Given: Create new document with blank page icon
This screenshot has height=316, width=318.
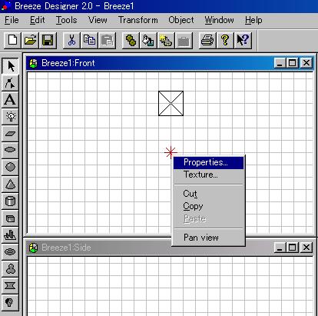Looking at the screenshot, I should [12, 40].
